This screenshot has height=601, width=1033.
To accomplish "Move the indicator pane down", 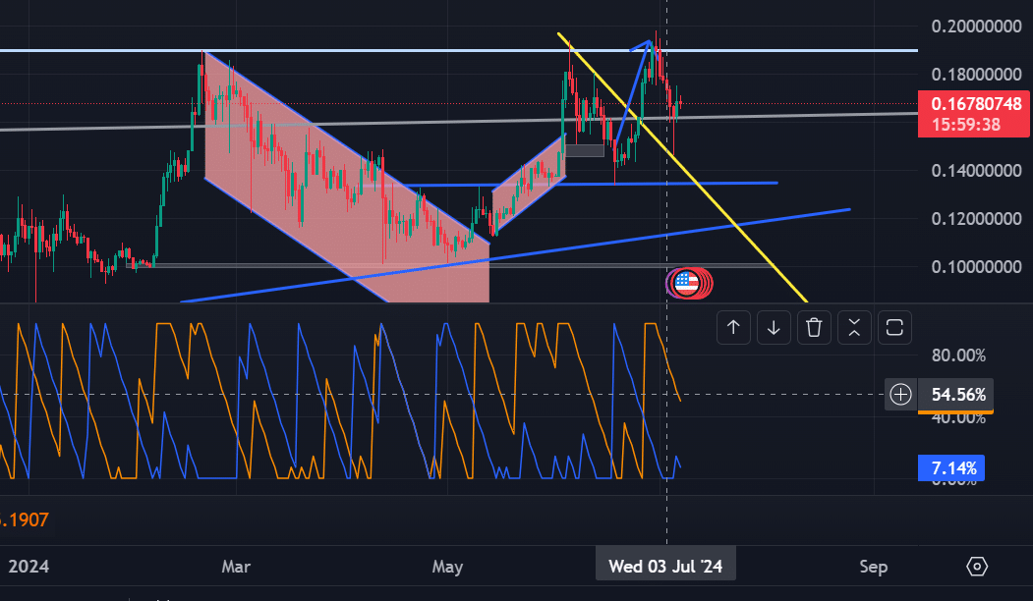I will 774,328.
